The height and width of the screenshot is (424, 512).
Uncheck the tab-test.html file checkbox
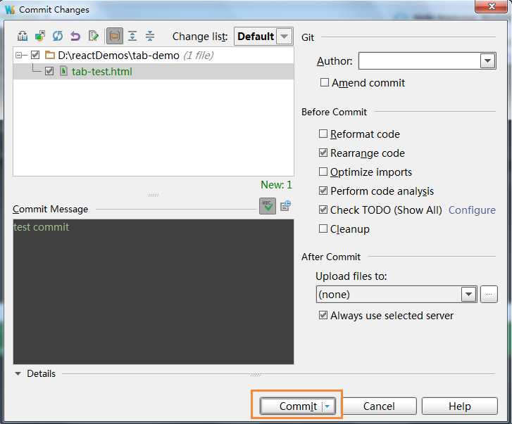(49, 71)
